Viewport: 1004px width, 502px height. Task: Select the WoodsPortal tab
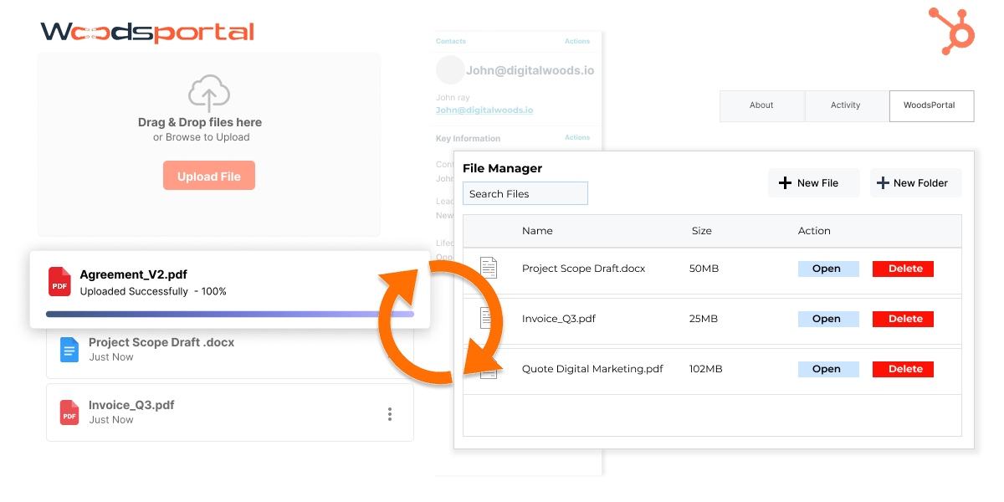[x=931, y=105]
